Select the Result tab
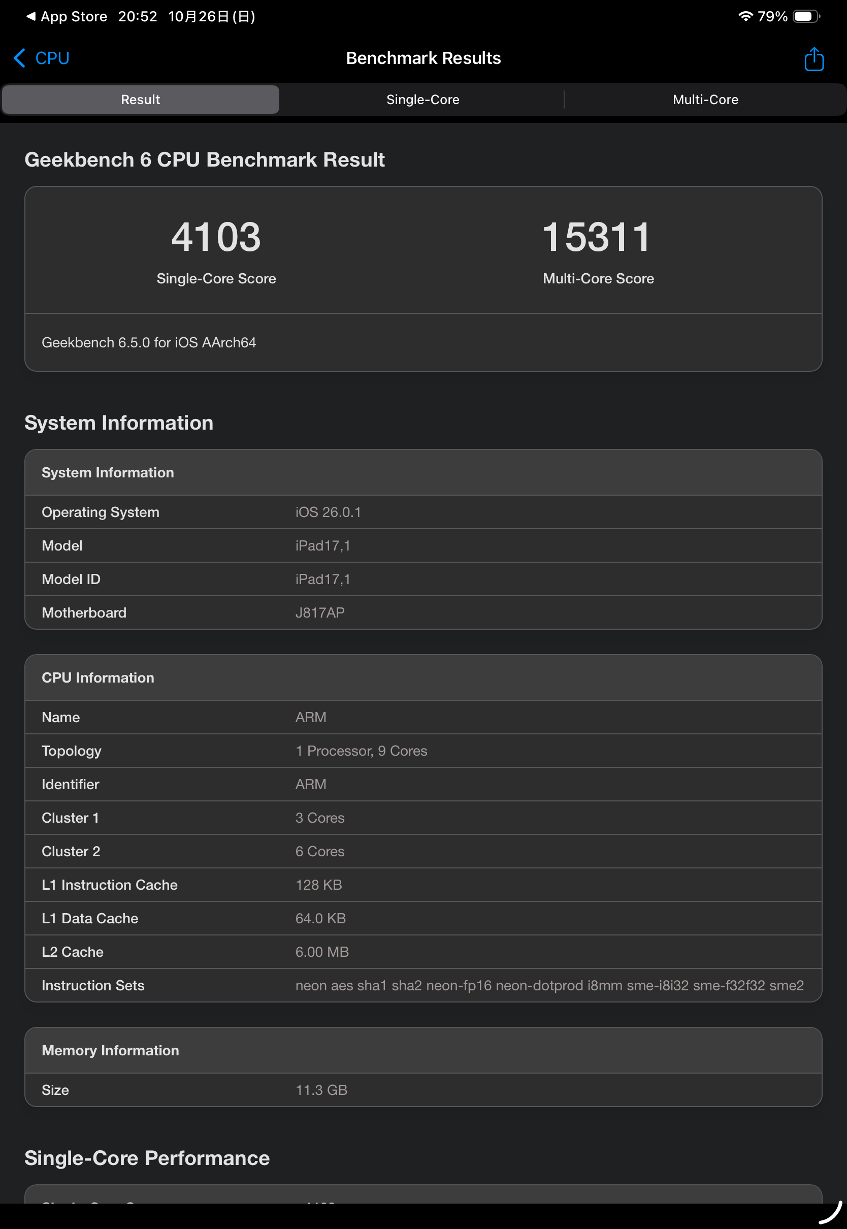Image resolution: width=847 pixels, height=1229 pixels. [x=140, y=99]
